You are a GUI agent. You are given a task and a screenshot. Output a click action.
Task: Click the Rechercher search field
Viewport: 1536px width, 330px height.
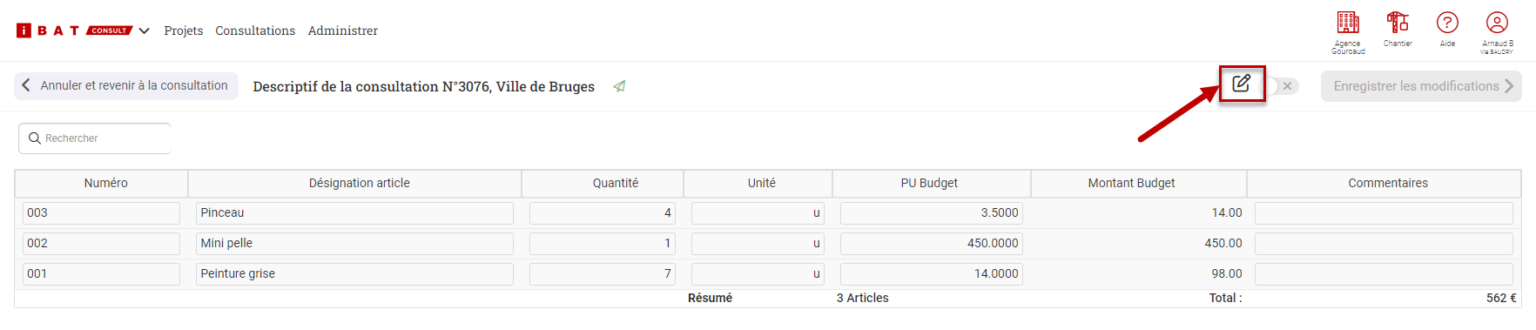[x=95, y=138]
